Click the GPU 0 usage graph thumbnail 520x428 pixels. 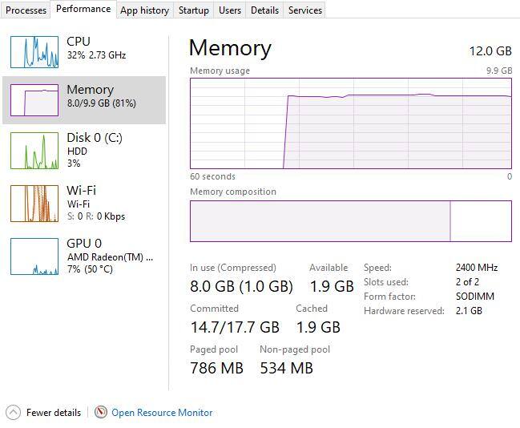(34, 256)
